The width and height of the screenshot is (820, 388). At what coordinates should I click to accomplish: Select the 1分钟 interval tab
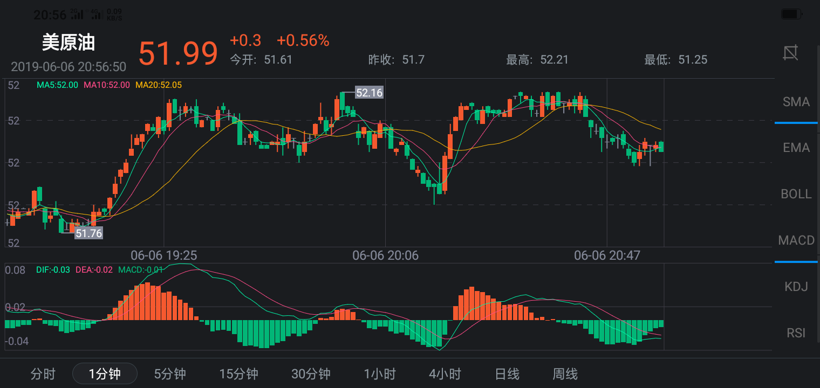point(105,373)
